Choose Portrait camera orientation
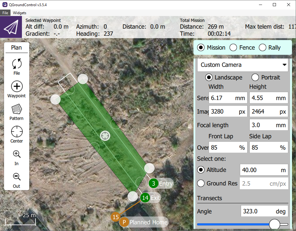Screen dimensions: 296x231 pyautogui.click(x=255, y=77)
